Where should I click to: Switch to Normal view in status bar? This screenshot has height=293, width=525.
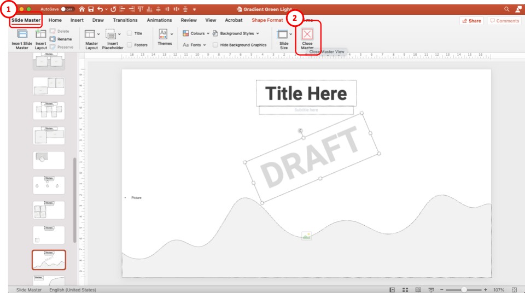click(x=392, y=290)
